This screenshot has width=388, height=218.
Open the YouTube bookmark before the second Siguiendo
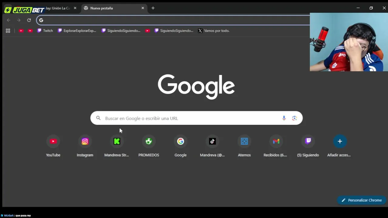tap(147, 31)
